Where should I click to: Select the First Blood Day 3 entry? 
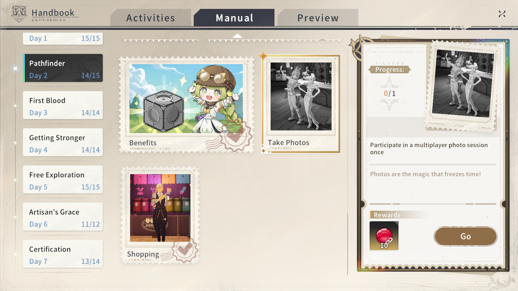pos(63,105)
